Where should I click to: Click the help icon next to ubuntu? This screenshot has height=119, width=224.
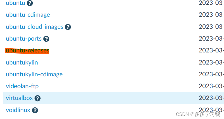[x=30, y=3]
